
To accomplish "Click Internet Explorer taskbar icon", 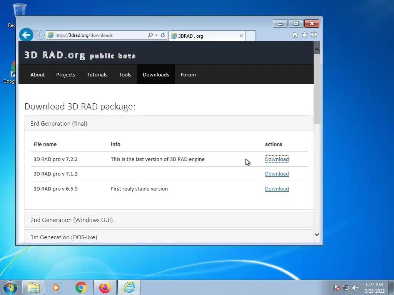I will point(129,287).
